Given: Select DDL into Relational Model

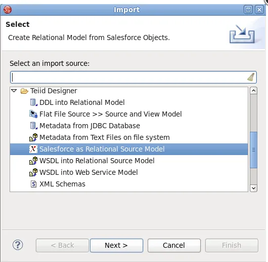Looking at the screenshot, I should pyautogui.click(x=82, y=102).
